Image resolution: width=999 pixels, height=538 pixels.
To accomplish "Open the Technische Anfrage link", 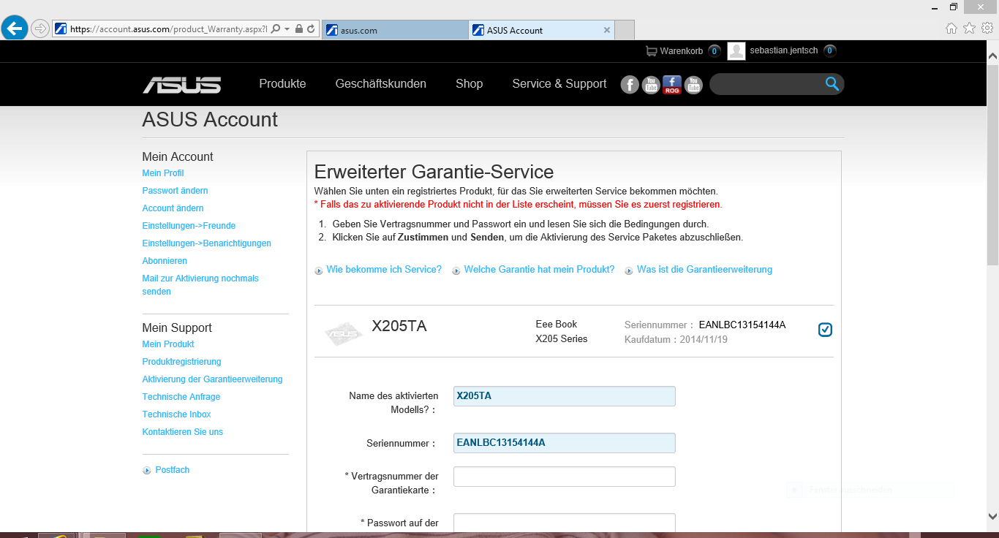I will (x=181, y=397).
